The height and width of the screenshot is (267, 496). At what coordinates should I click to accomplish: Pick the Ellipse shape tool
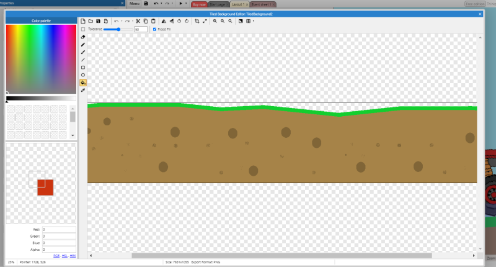(83, 75)
